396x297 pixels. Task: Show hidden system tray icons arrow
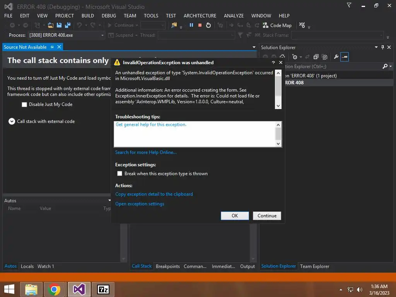click(x=341, y=290)
